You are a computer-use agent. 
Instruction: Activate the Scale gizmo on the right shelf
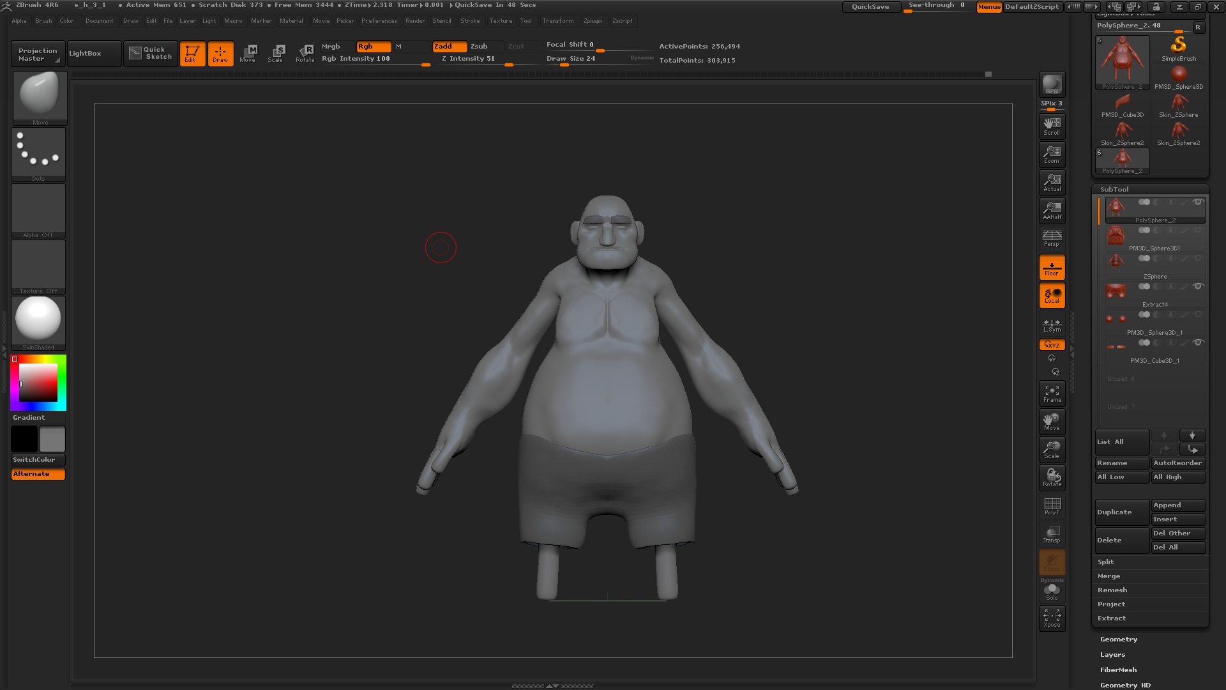click(1052, 449)
